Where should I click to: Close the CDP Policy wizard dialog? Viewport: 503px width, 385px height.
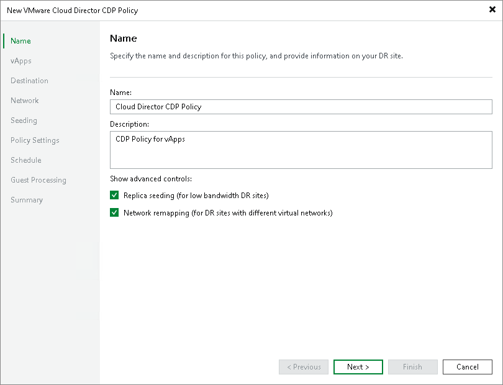492,10
